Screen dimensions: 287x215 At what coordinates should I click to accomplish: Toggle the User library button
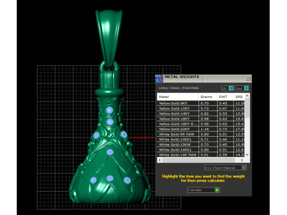(x=242, y=88)
